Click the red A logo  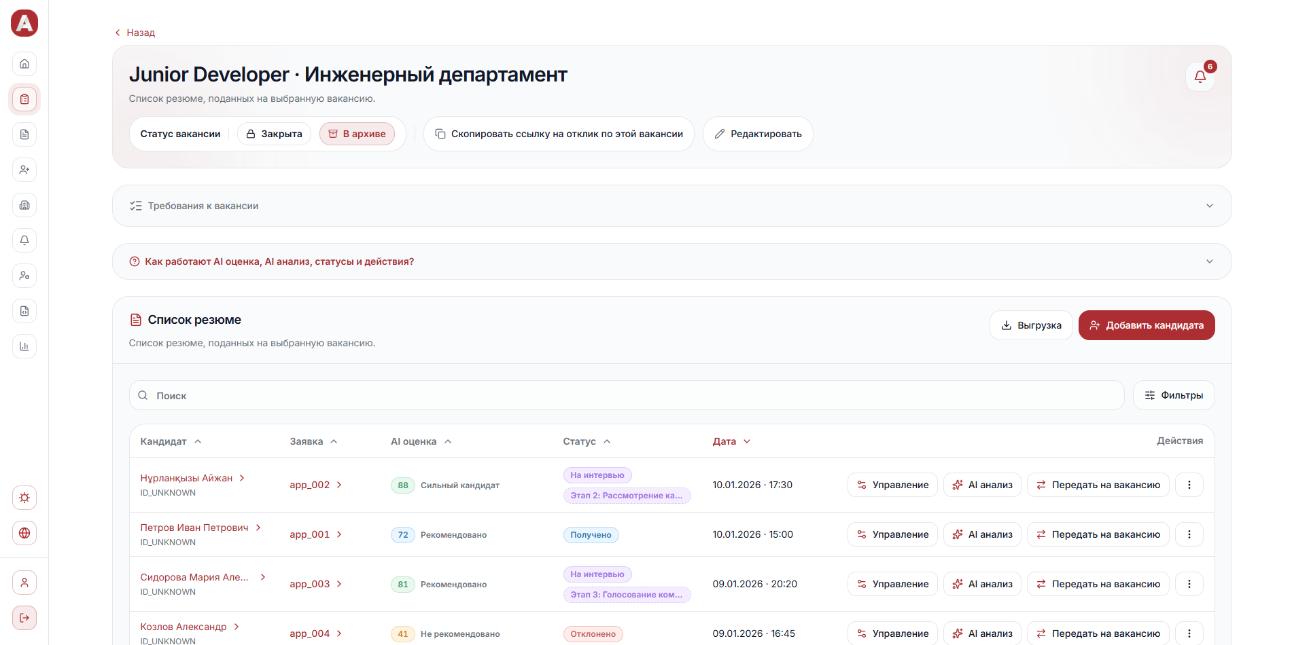pos(24,23)
